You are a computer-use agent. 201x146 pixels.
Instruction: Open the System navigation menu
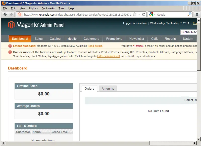188,39
